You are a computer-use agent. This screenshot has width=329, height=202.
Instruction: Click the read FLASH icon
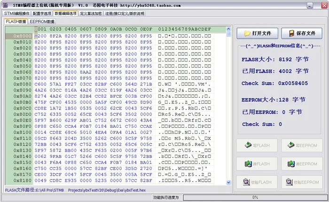pyautogui.click(x=248, y=164)
